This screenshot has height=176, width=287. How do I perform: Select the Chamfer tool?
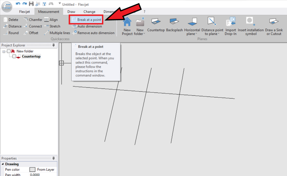tap(33, 19)
